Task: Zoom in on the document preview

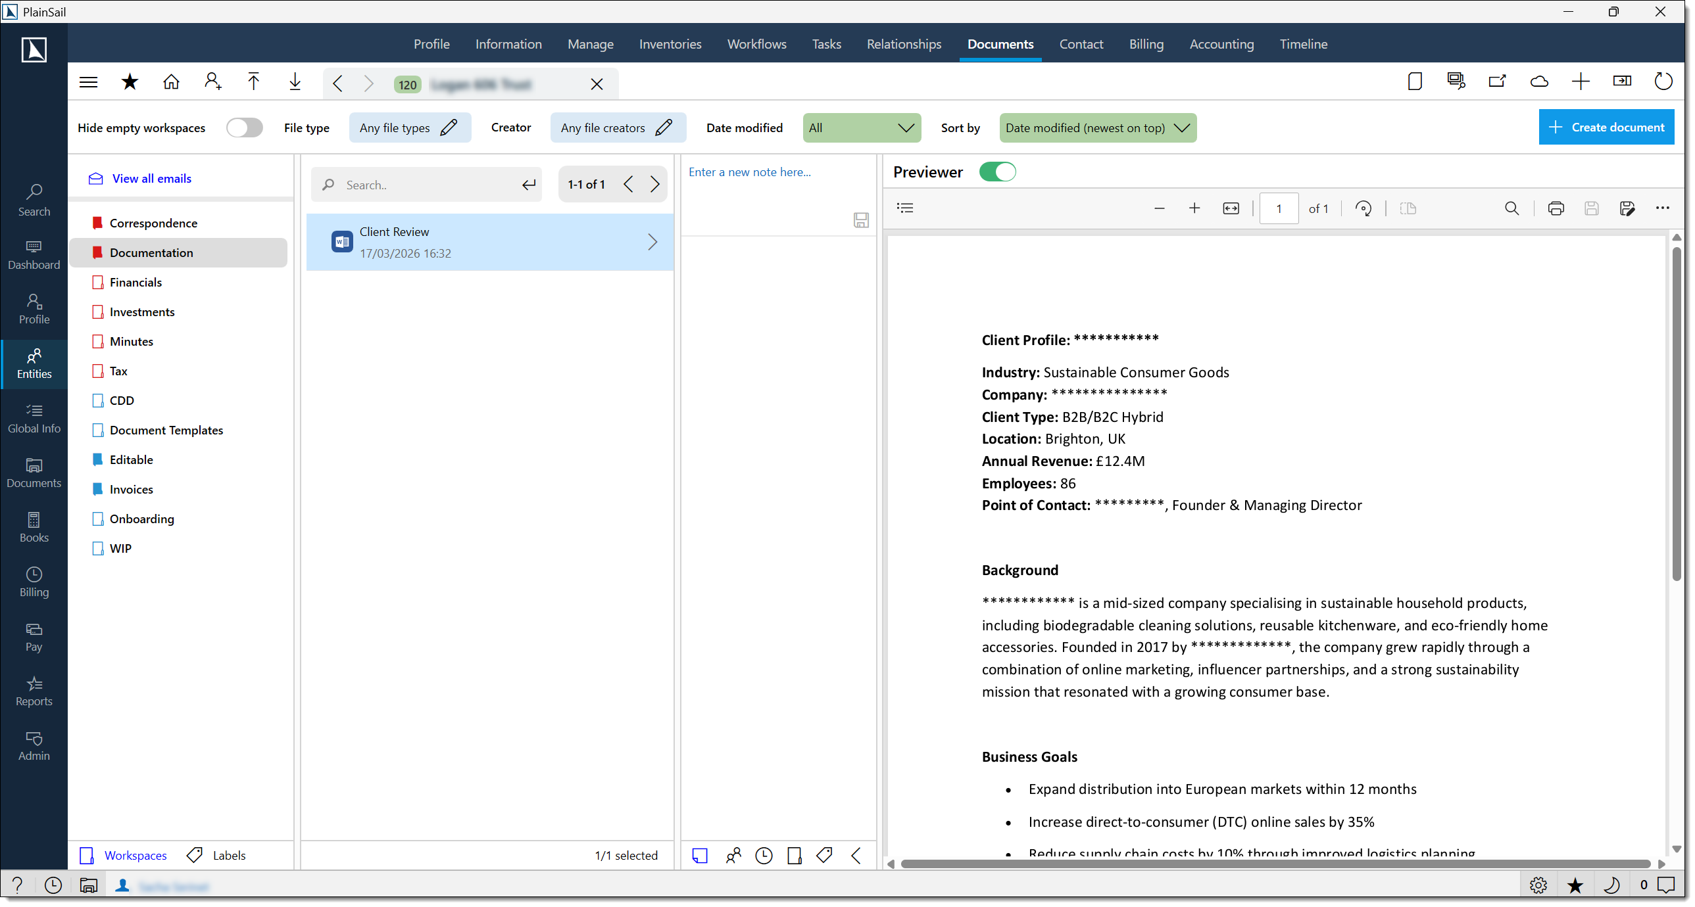Action: pyautogui.click(x=1194, y=208)
